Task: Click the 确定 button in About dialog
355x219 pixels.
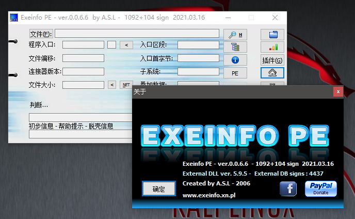Action: click(x=159, y=189)
